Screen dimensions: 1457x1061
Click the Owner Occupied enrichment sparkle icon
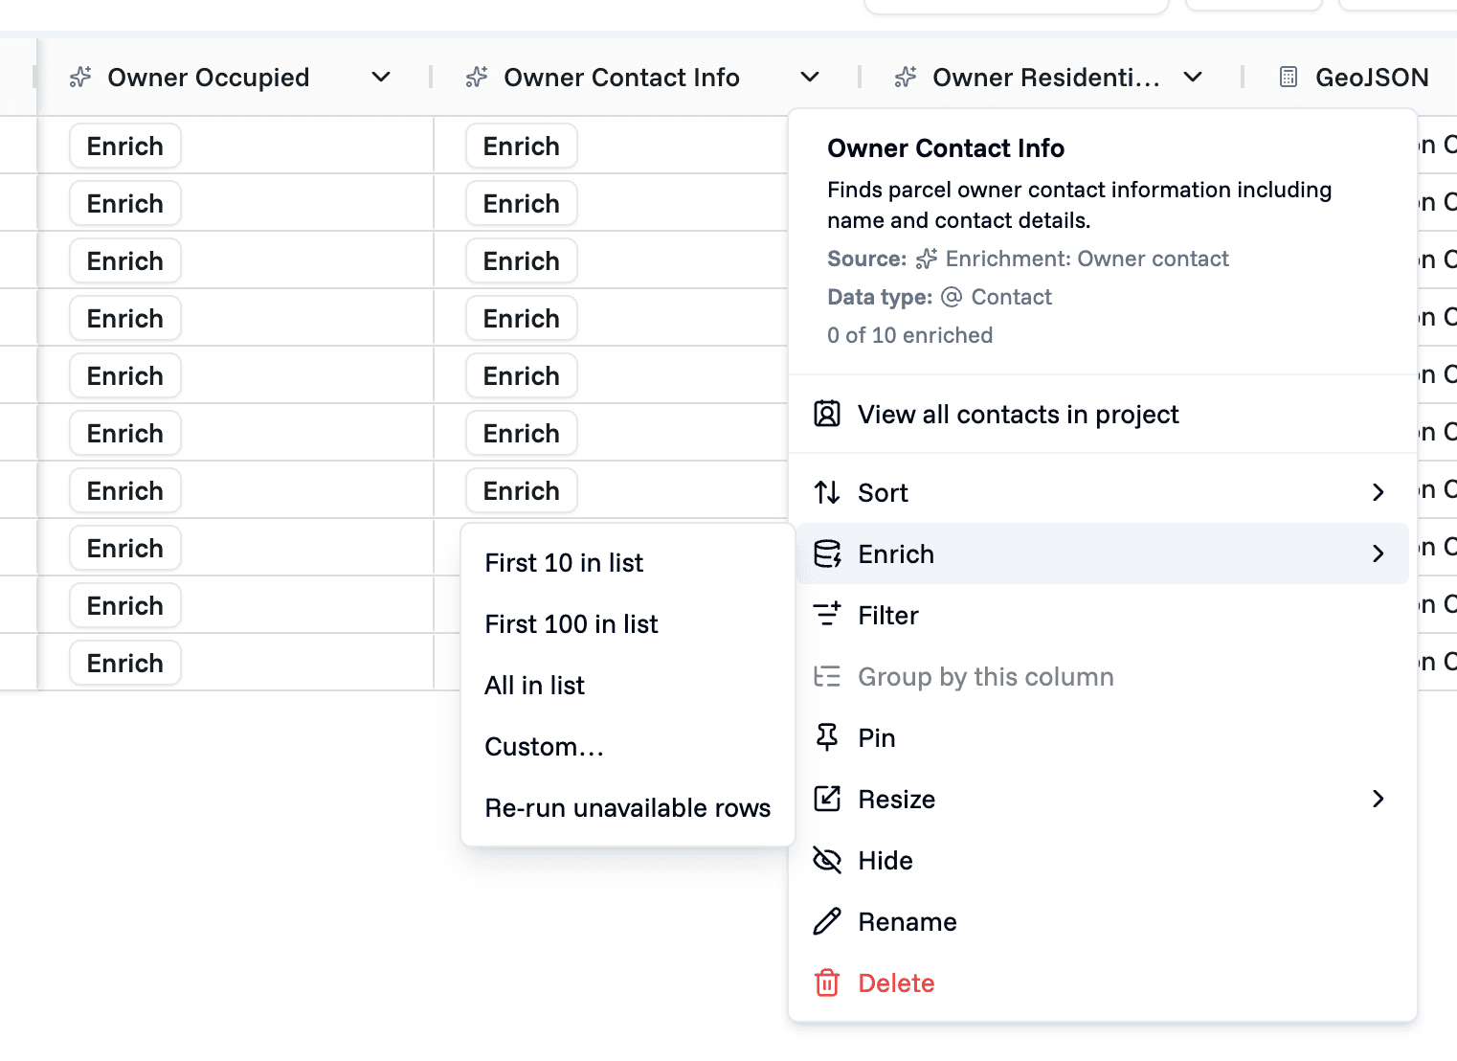[80, 78]
